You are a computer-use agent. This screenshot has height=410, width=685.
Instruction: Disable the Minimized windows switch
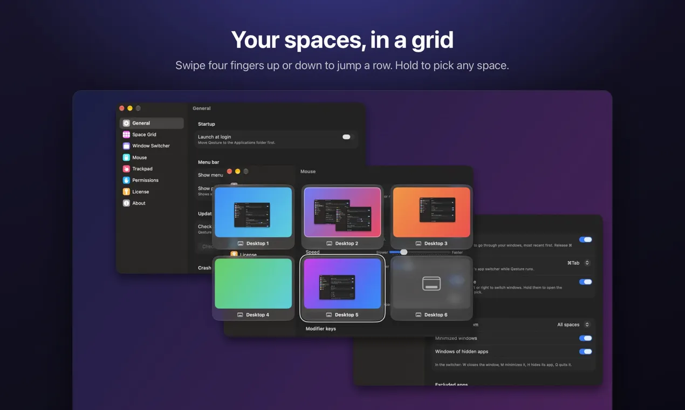pyautogui.click(x=585, y=338)
